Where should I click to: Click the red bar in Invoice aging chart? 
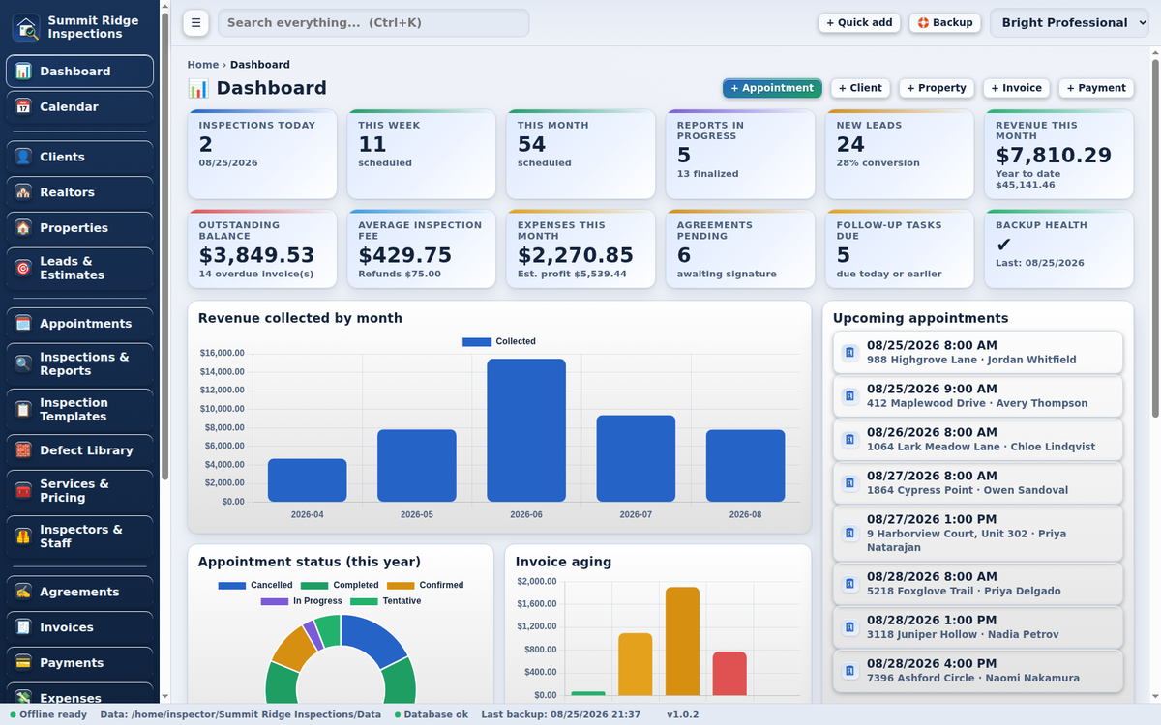coord(729,673)
